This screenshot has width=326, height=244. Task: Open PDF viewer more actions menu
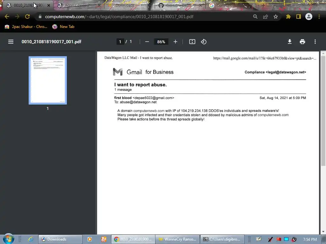tap(315, 42)
